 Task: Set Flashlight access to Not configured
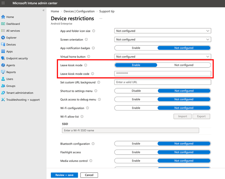click(x=184, y=152)
